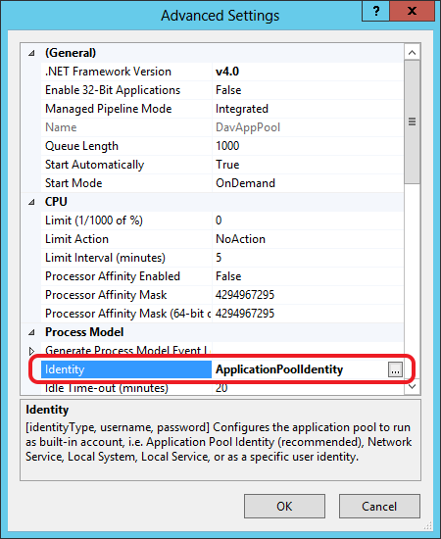Close the Advanced Settings dialog
The width and height of the screenshot is (441, 539).
tap(412, 11)
